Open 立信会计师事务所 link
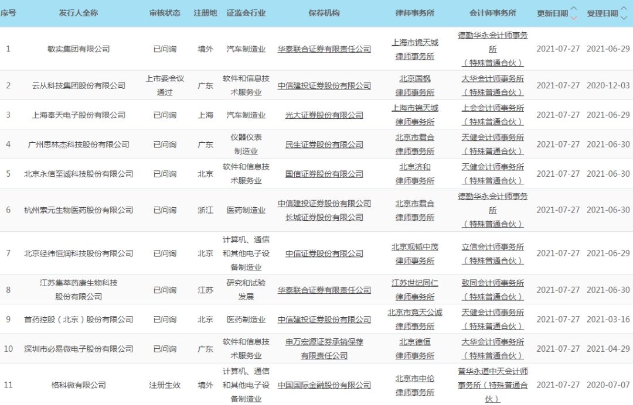This screenshot has width=633, height=405. (492, 254)
